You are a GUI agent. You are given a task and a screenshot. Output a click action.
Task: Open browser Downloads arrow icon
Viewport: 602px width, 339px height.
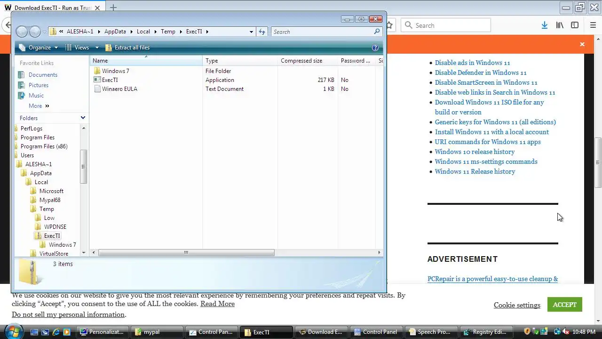[x=544, y=25]
